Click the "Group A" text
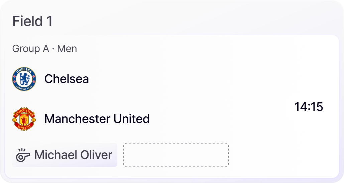This screenshot has width=344, height=183. [x=30, y=49]
